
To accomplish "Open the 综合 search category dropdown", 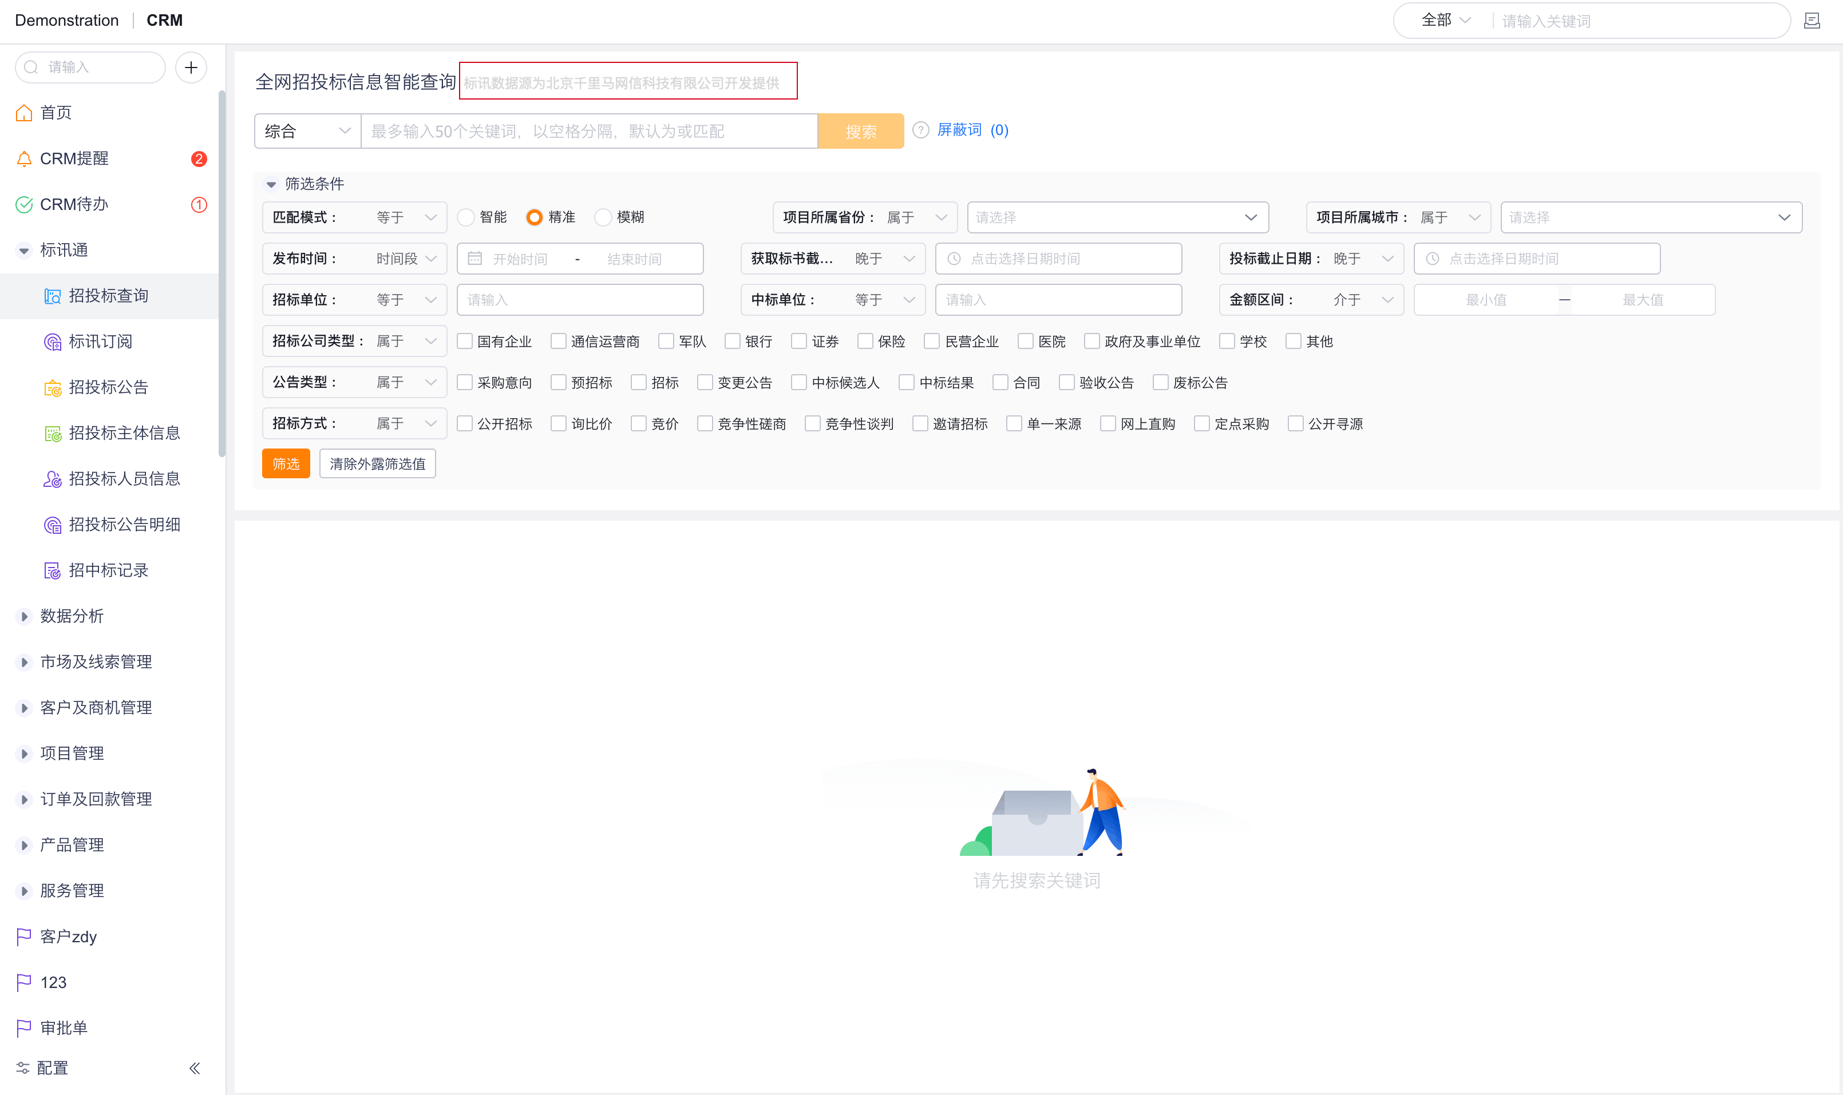I will pos(307,130).
